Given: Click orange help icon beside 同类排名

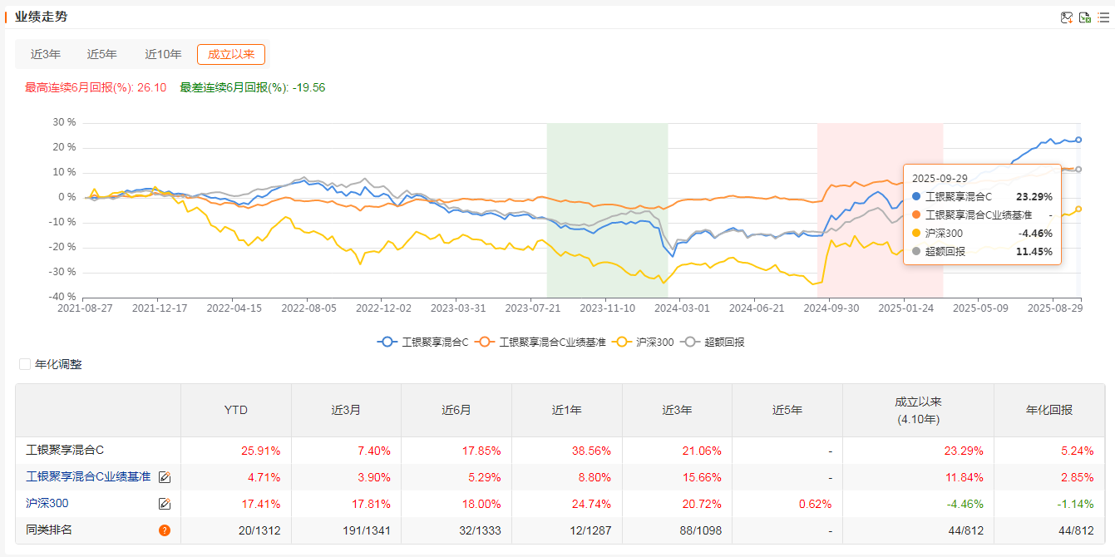Looking at the screenshot, I should [x=165, y=530].
